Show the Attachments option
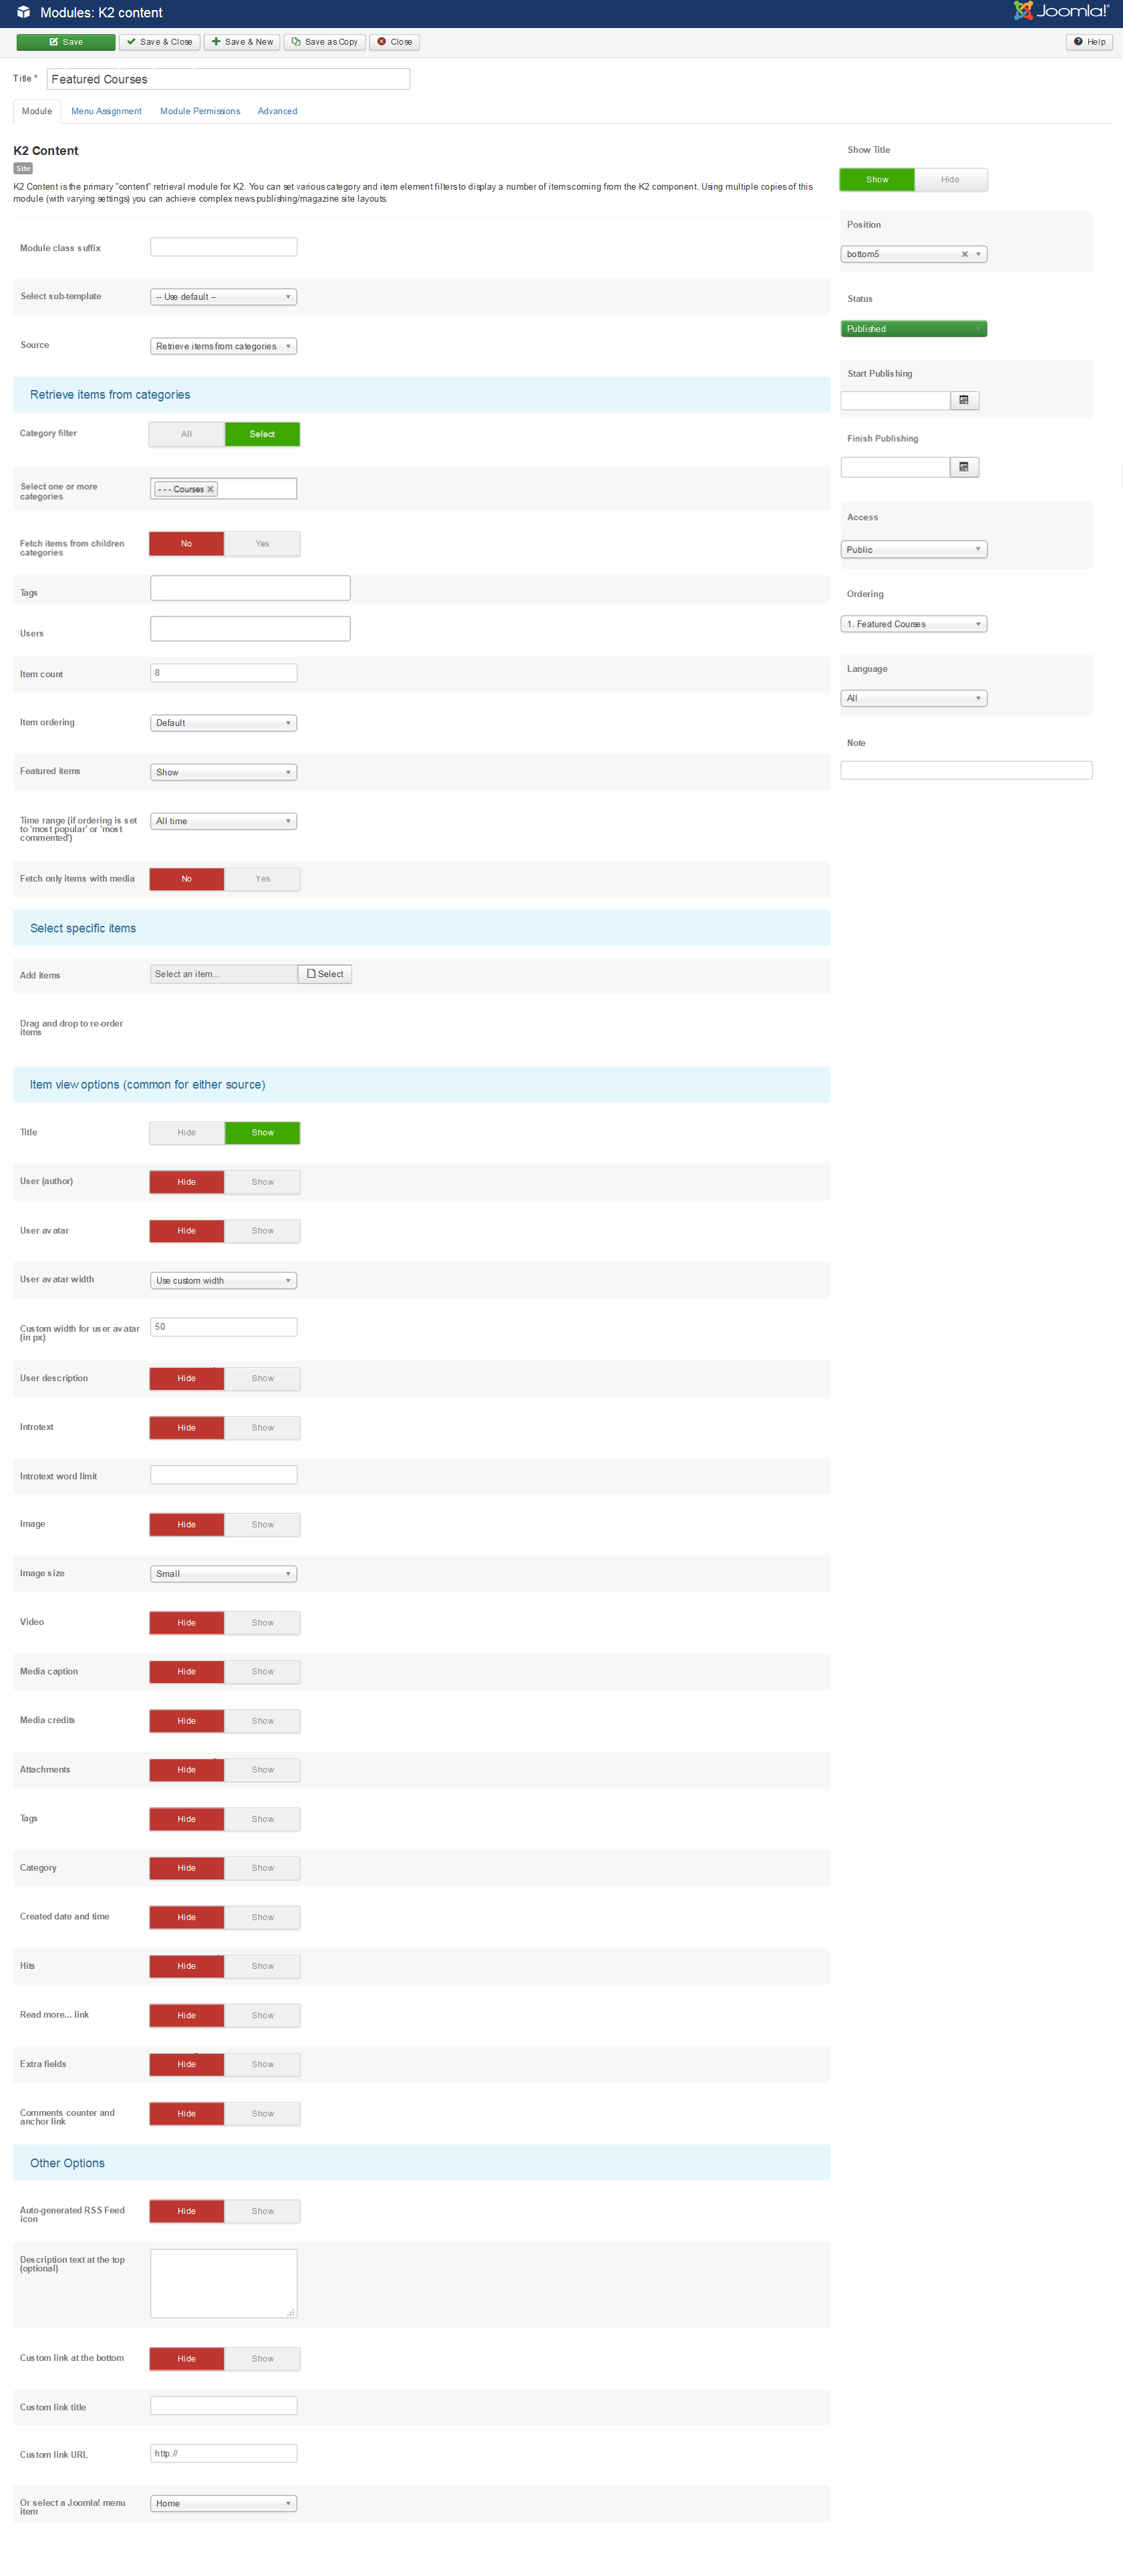 pos(262,1770)
